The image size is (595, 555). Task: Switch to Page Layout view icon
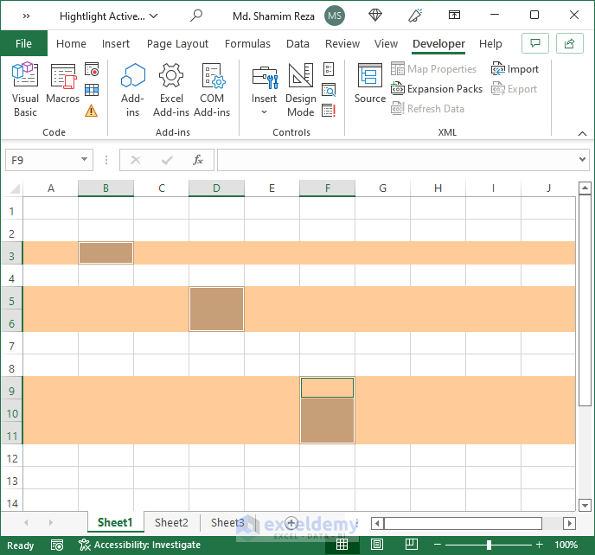pos(377,545)
